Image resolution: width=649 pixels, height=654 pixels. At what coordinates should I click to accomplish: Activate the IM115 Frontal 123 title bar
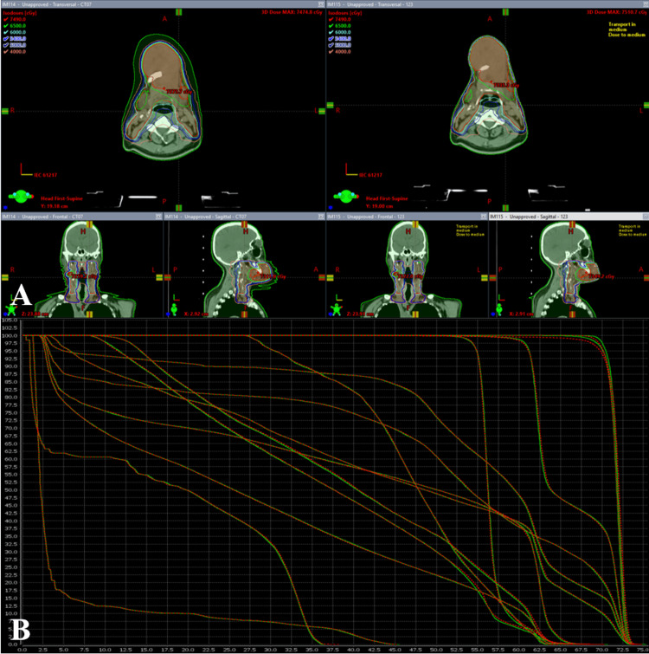pos(407,217)
